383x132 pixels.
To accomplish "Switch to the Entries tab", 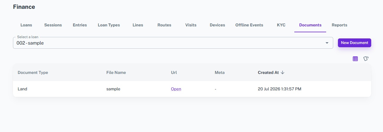I will coord(80,25).
